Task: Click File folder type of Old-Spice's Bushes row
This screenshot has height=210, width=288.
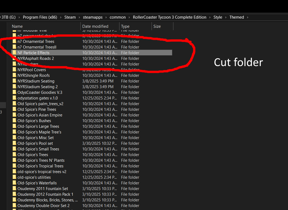Action: 130,121
